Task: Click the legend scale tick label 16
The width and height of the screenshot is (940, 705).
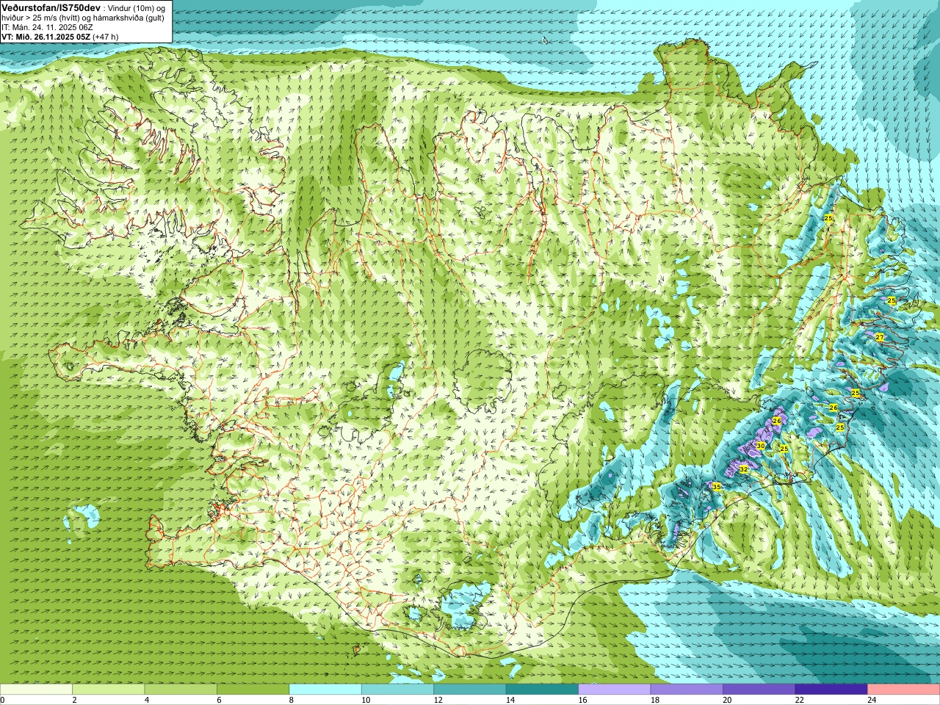Action: pyautogui.click(x=582, y=700)
